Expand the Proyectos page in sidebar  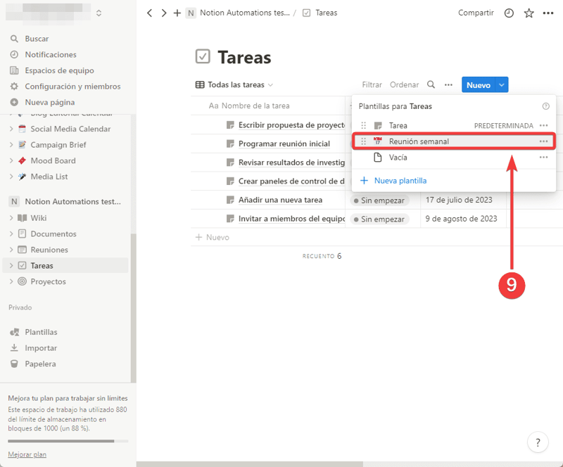coord(11,281)
